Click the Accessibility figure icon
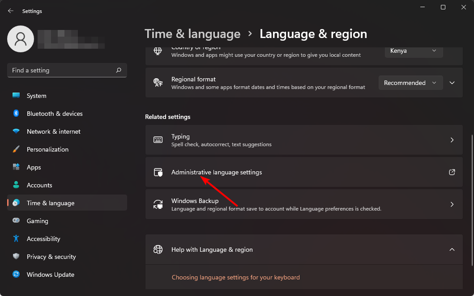 16,239
